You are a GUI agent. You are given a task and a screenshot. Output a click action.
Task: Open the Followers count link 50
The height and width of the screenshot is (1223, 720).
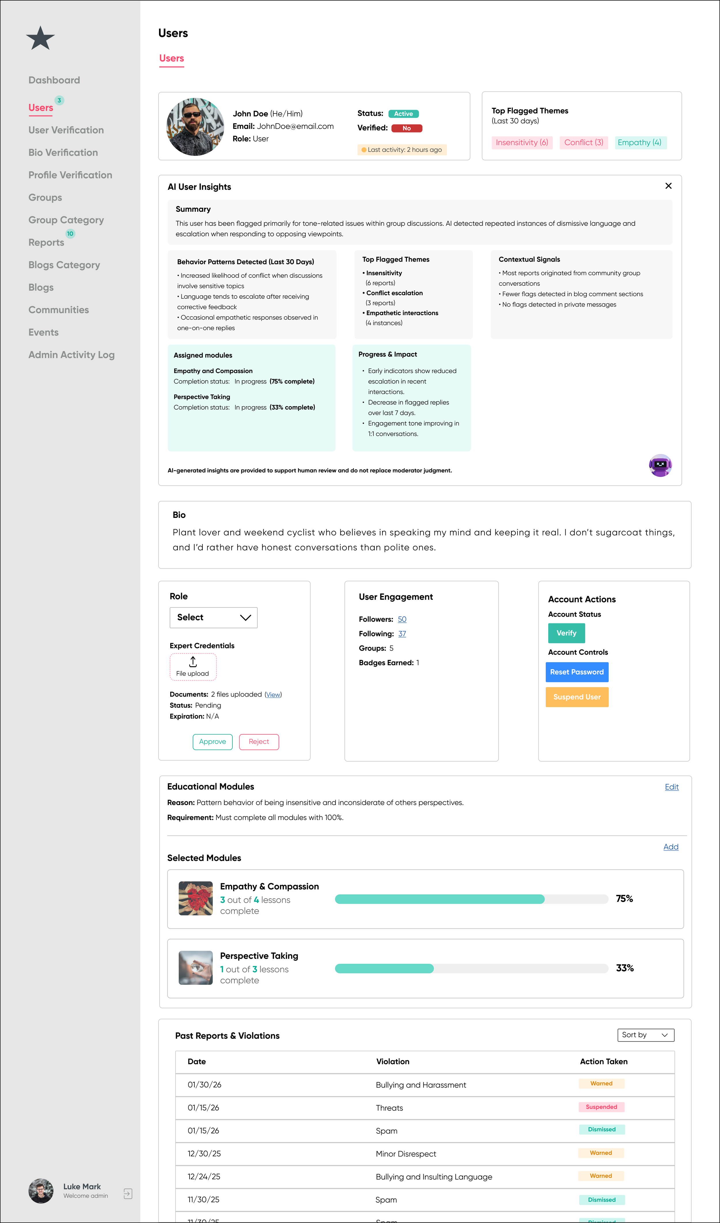coord(402,619)
